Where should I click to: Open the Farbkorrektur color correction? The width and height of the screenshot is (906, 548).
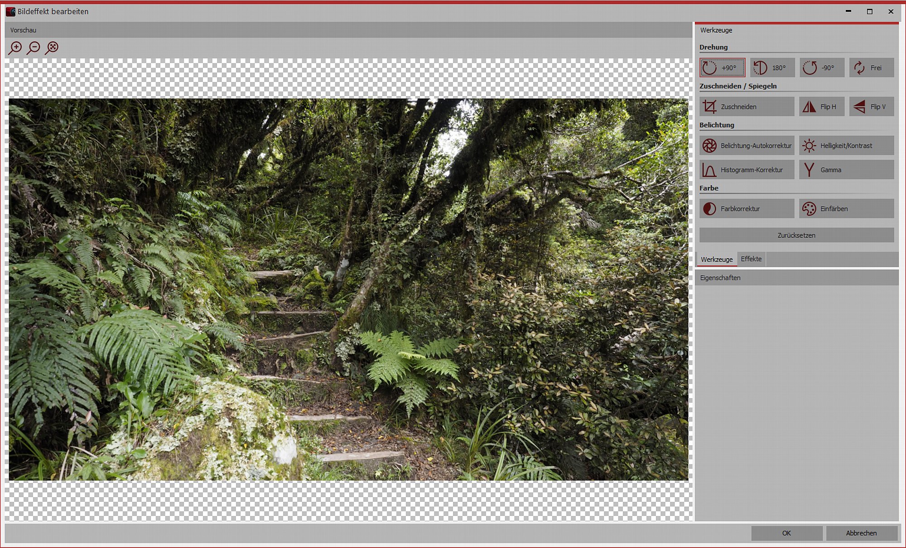click(x=747, y=209)
